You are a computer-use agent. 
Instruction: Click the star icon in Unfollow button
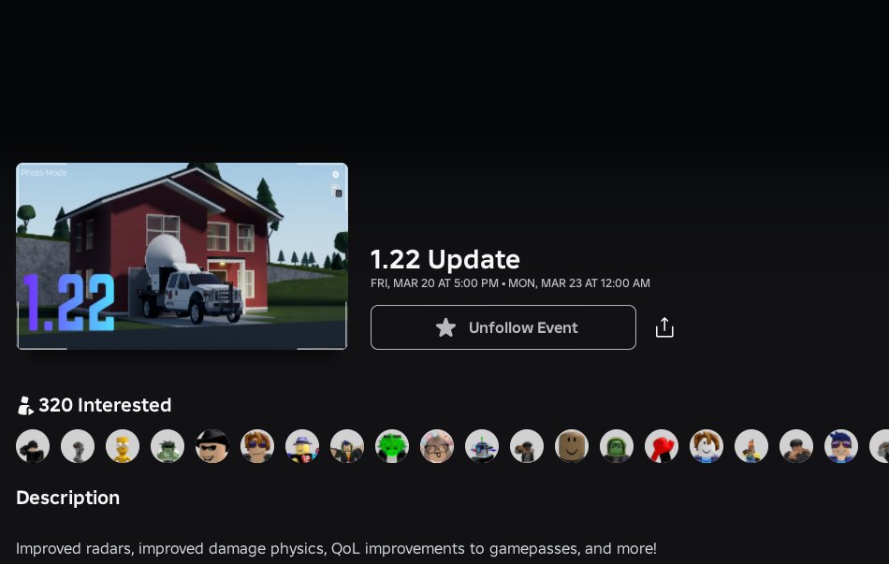445,327
